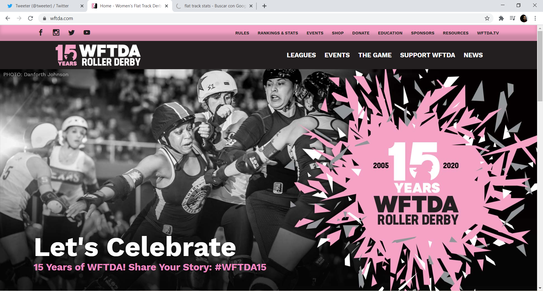543x291 pixels.
Task: Close the flat track stats tab
Action: coord(251,6)
